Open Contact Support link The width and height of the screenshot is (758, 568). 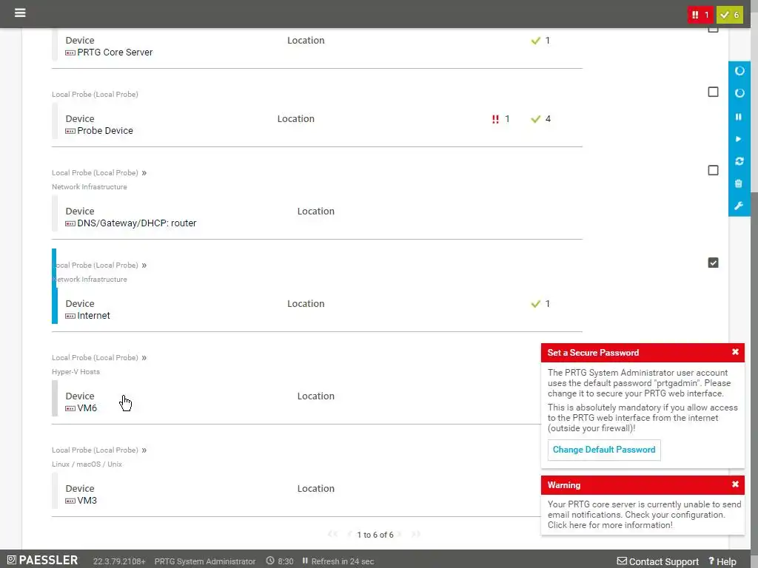point(658,561)
